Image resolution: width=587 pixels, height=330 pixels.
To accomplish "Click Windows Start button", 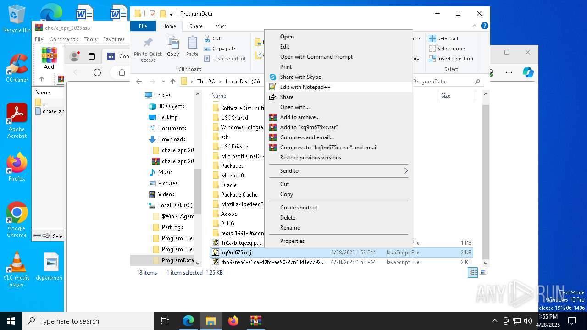I will click(x=11, y=321).
